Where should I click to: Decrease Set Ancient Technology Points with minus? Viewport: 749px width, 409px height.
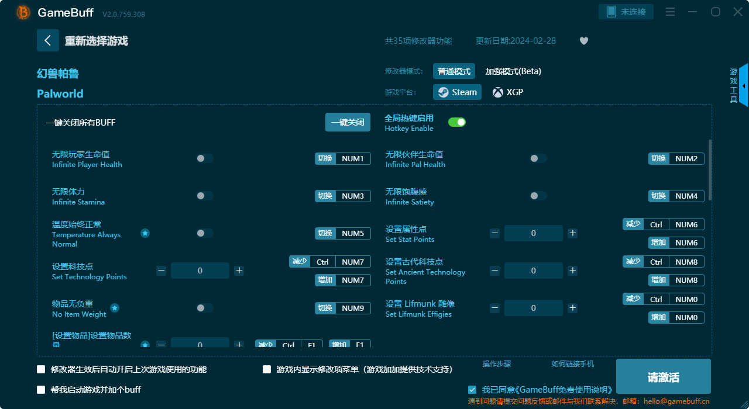(494, 271)
